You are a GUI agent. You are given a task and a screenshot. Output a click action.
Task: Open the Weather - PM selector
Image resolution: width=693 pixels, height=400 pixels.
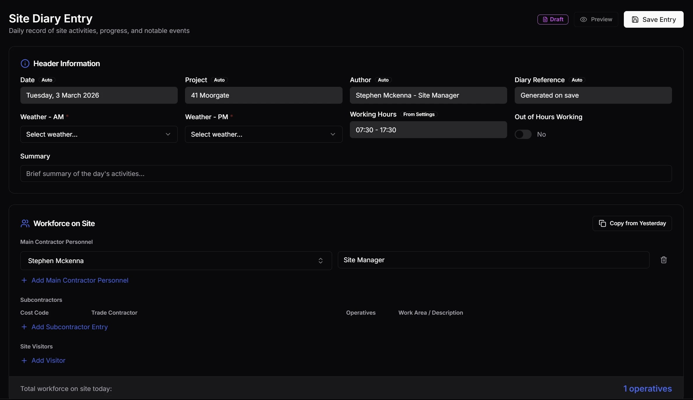(x=263, y=134)
